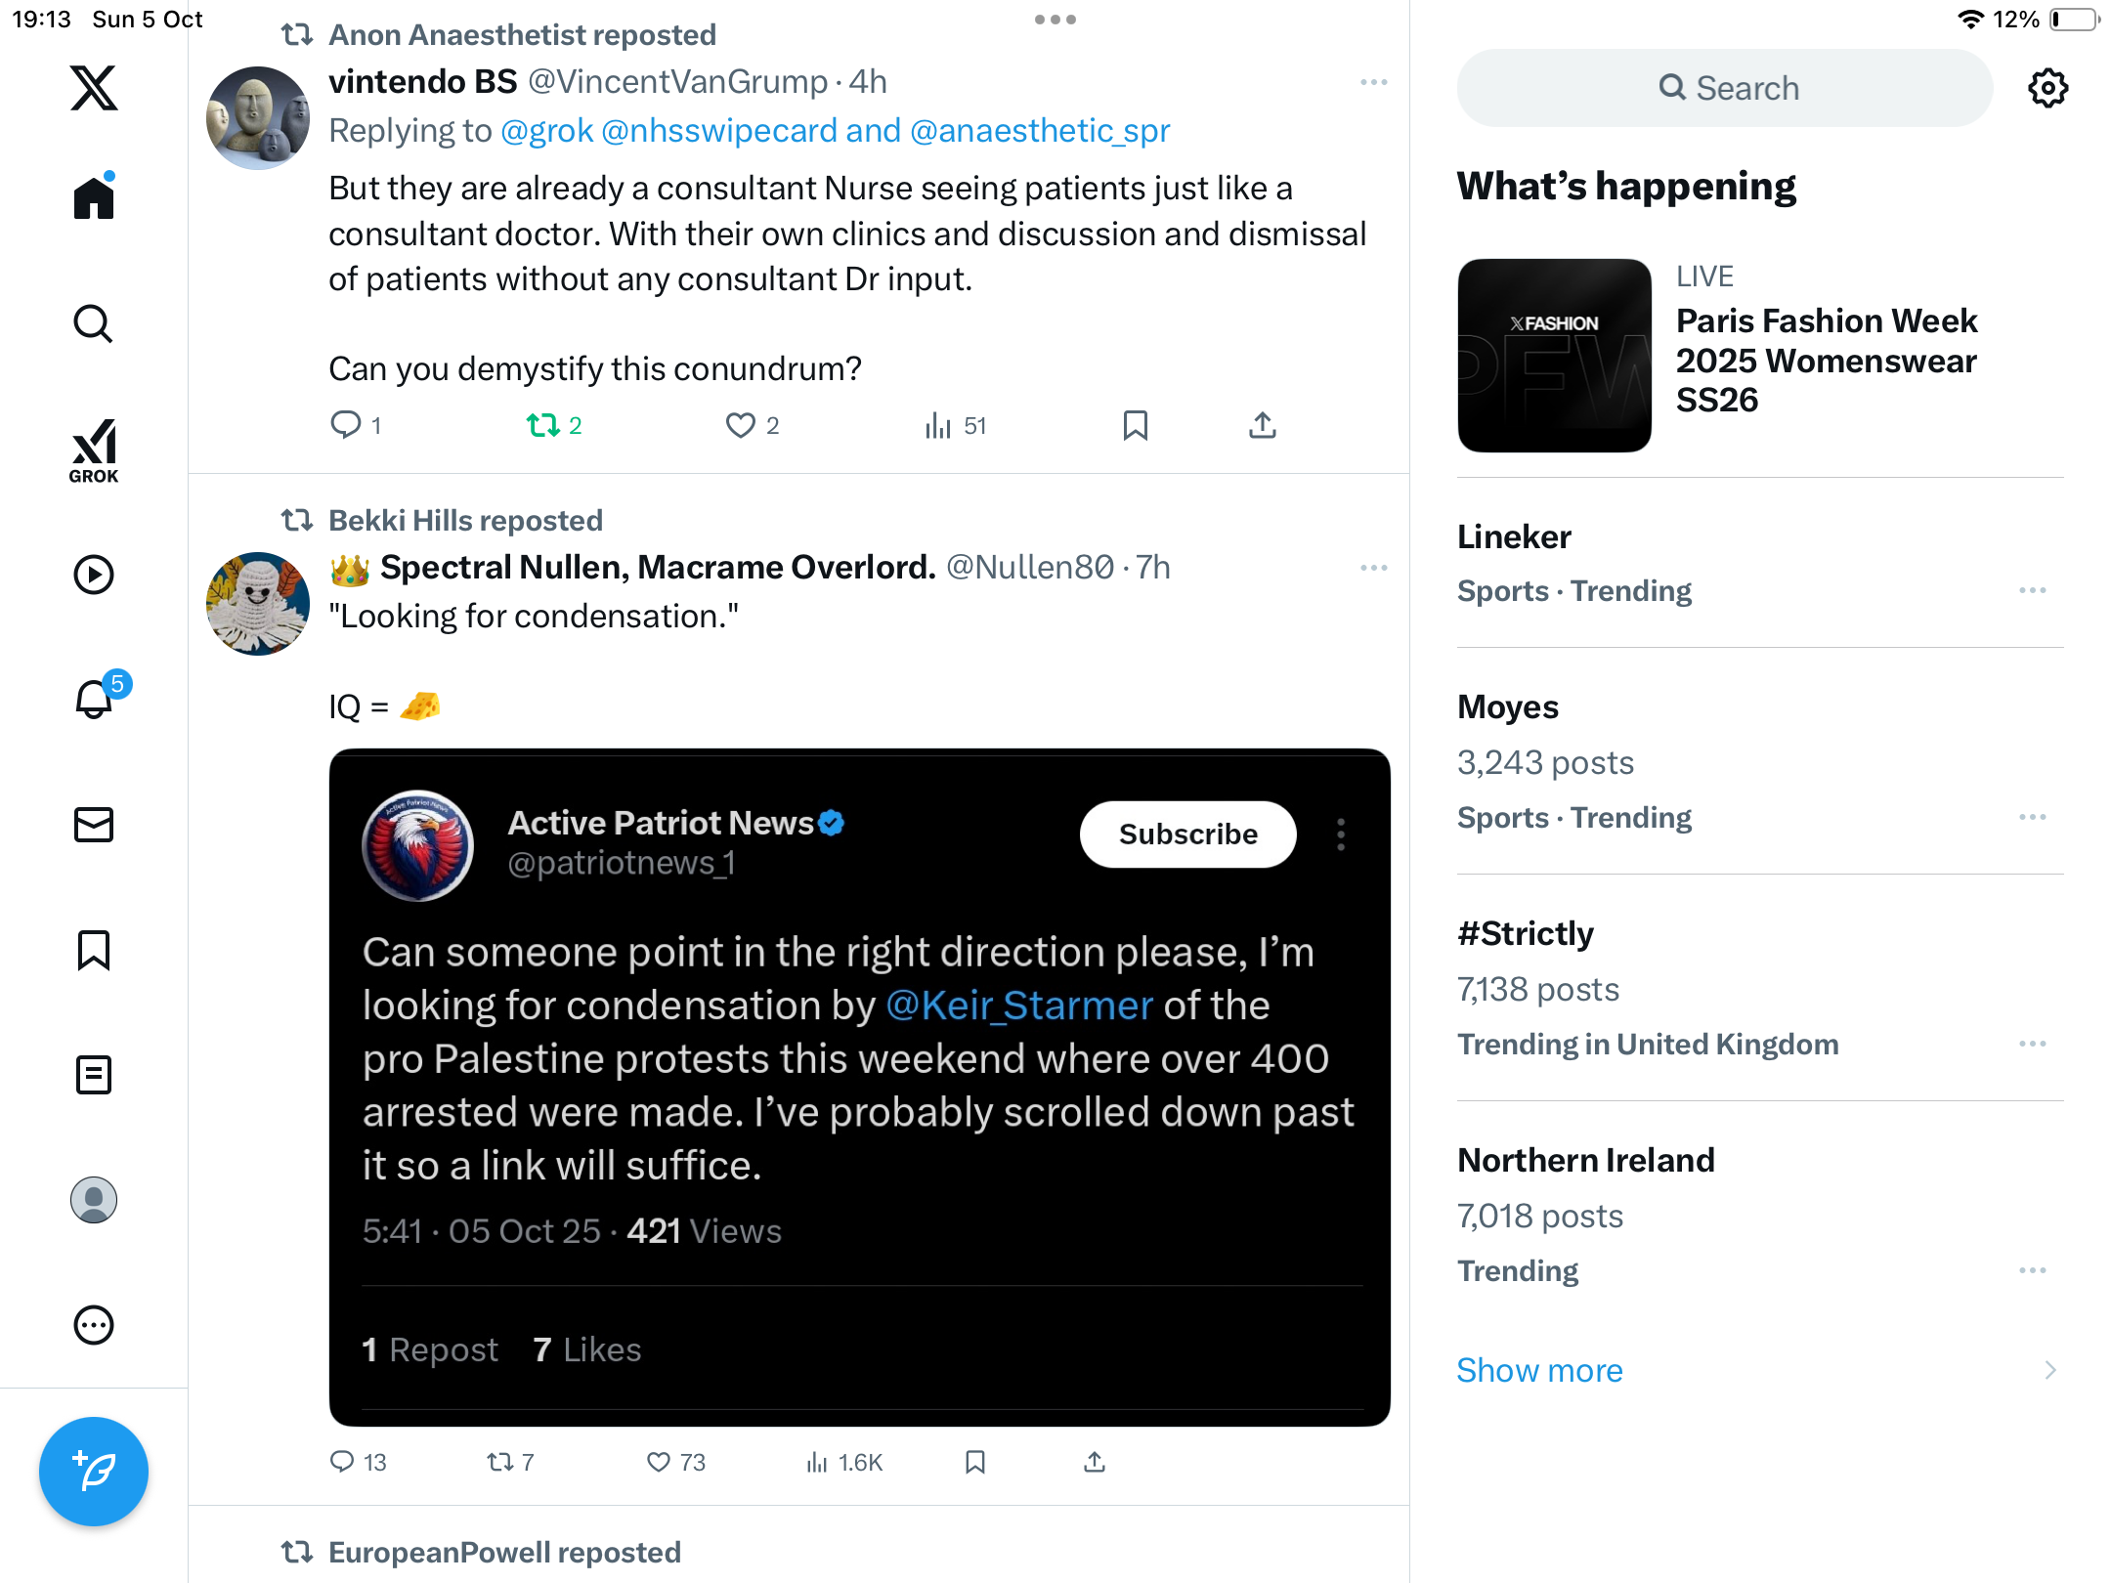2111x1583 pixels.
Task: Focus the Search field
Action: [1725, 88]
